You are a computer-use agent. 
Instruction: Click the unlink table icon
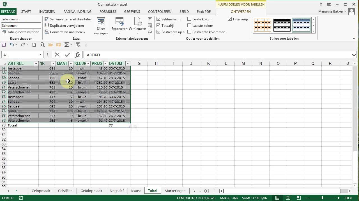click(x=150, y=32)
